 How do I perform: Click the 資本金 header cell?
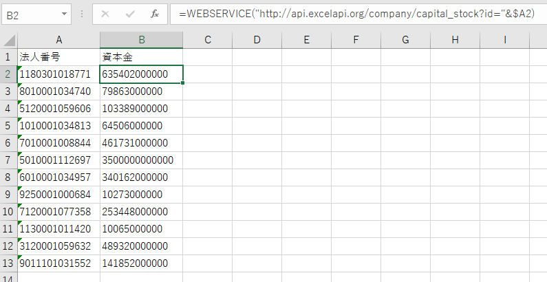coord(141,57)
